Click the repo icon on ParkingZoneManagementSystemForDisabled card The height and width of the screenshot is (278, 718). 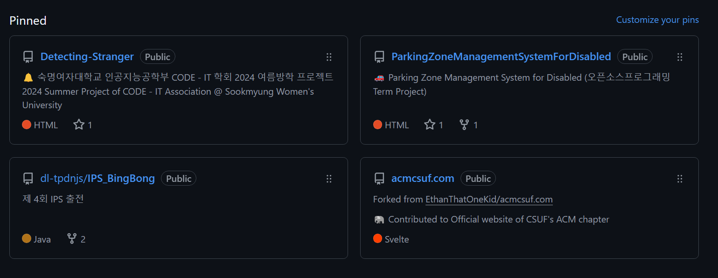coord(379,56)
